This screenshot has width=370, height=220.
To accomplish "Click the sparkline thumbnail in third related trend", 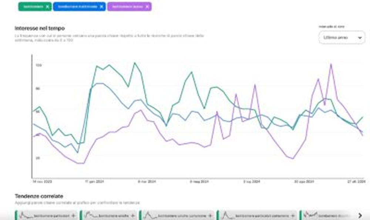I will click(149, 215).
